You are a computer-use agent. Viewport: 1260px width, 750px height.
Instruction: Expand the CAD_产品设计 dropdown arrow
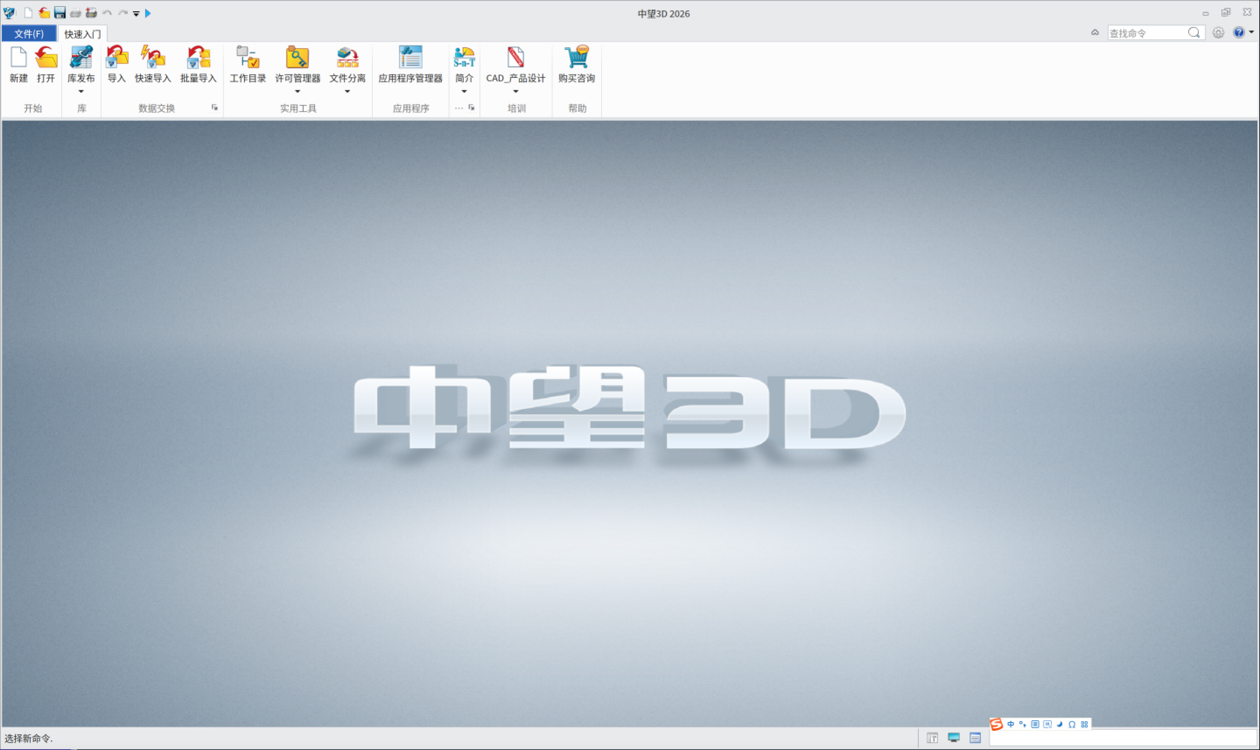[516, 91]
